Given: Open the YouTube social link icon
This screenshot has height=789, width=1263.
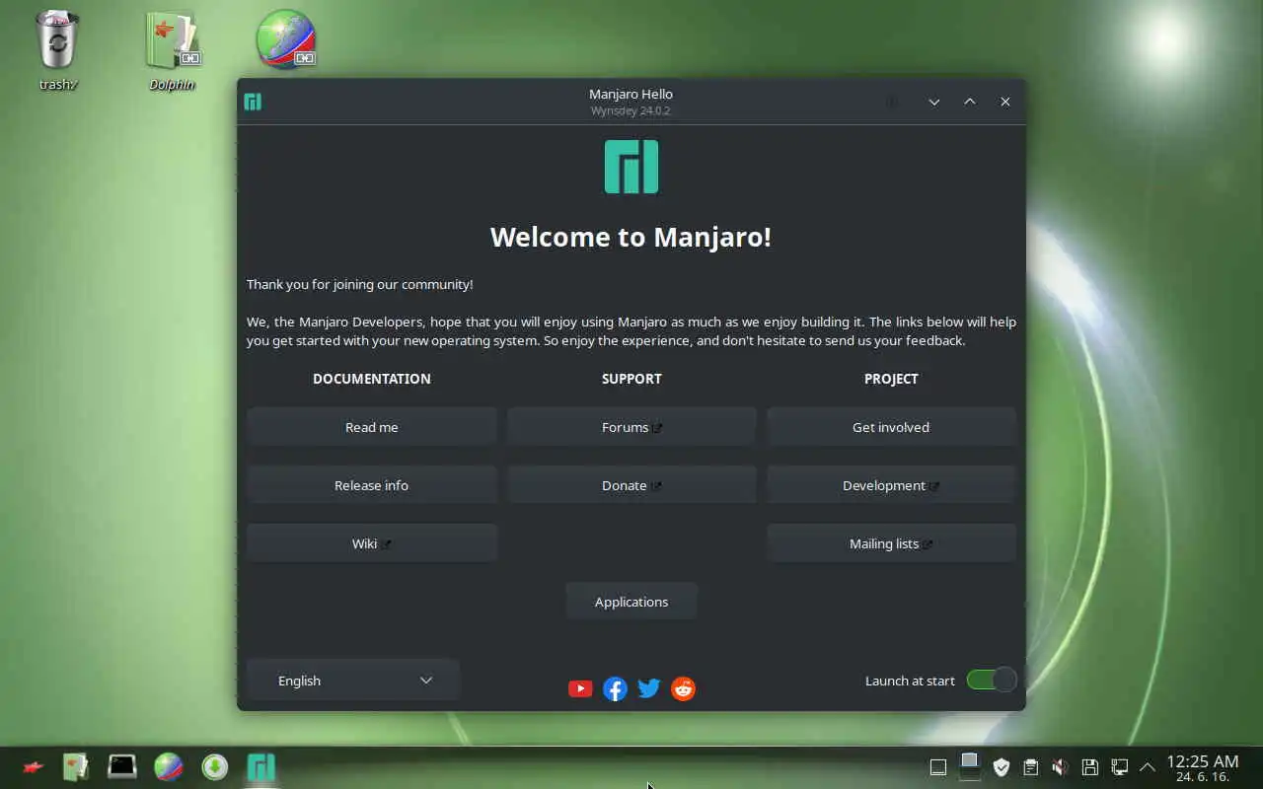Looking at the screenshot, I should (580, 688).
